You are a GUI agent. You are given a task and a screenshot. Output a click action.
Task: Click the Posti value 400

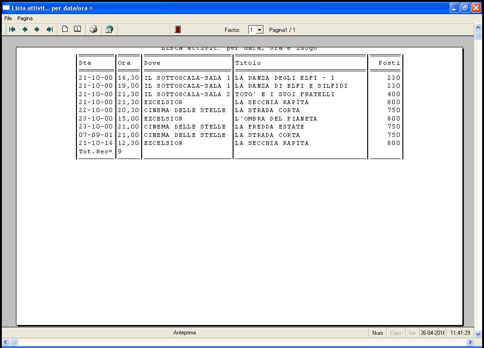[x=394, y=94]
